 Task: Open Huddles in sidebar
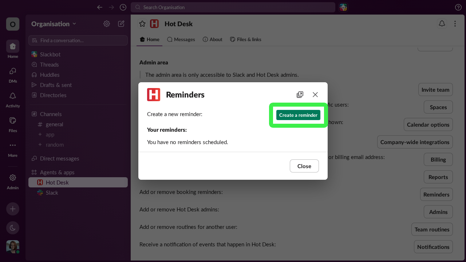pos(78,75)
